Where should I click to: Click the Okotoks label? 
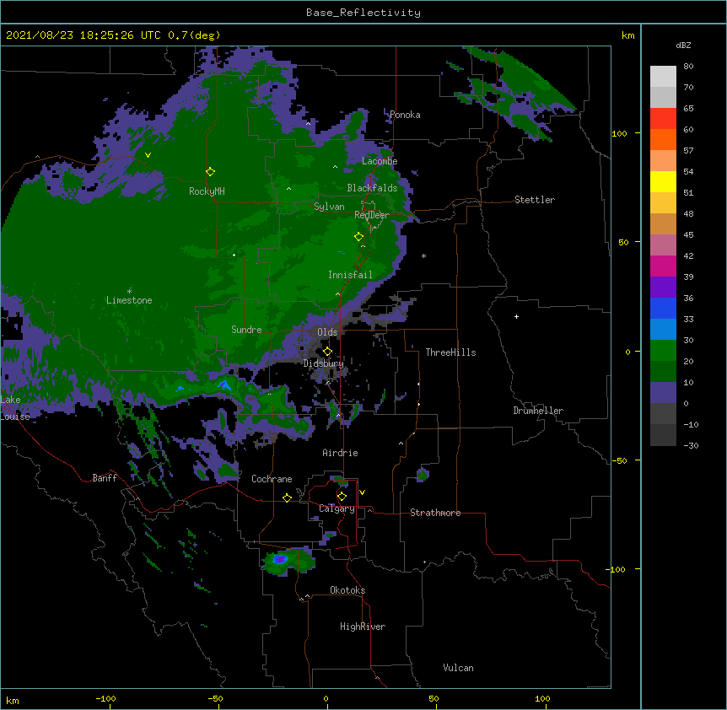point(347,590)
